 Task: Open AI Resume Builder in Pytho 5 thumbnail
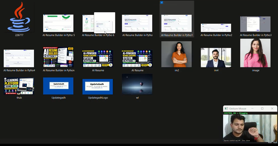pos(58,23)
